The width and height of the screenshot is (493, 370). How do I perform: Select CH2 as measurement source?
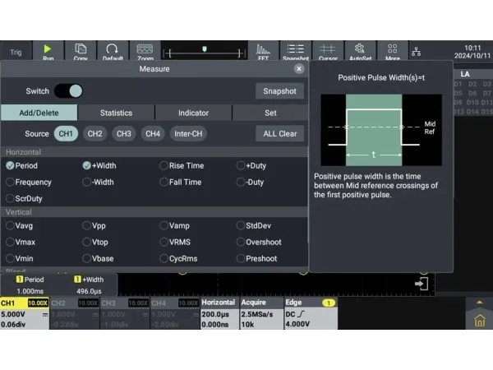click(95, 133)
